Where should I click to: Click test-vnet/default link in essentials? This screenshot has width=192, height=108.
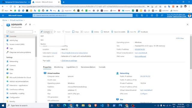[x=141, y=53]
